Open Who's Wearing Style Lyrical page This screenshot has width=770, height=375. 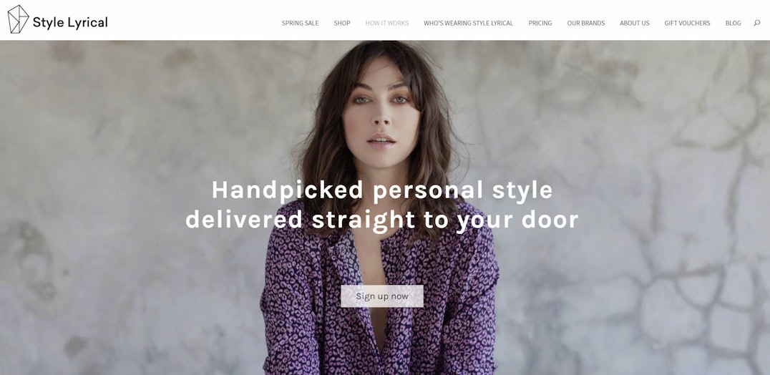tap(469, 23)
